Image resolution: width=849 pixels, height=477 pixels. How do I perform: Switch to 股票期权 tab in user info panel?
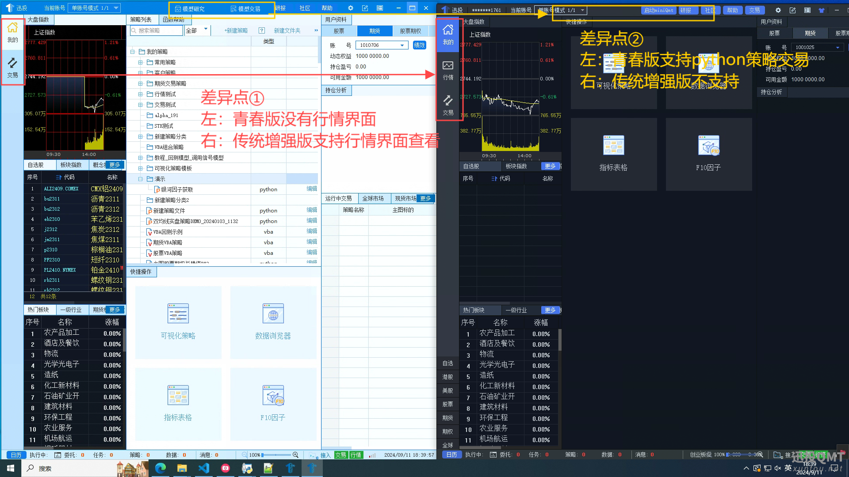(410, 31)
